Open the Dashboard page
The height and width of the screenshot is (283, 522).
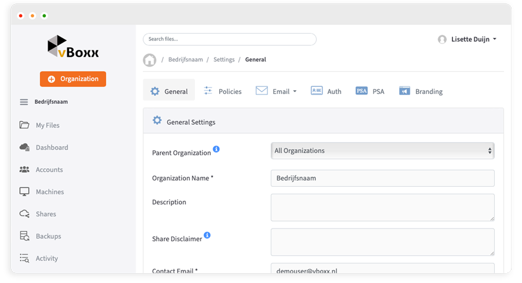pos(52,147)
